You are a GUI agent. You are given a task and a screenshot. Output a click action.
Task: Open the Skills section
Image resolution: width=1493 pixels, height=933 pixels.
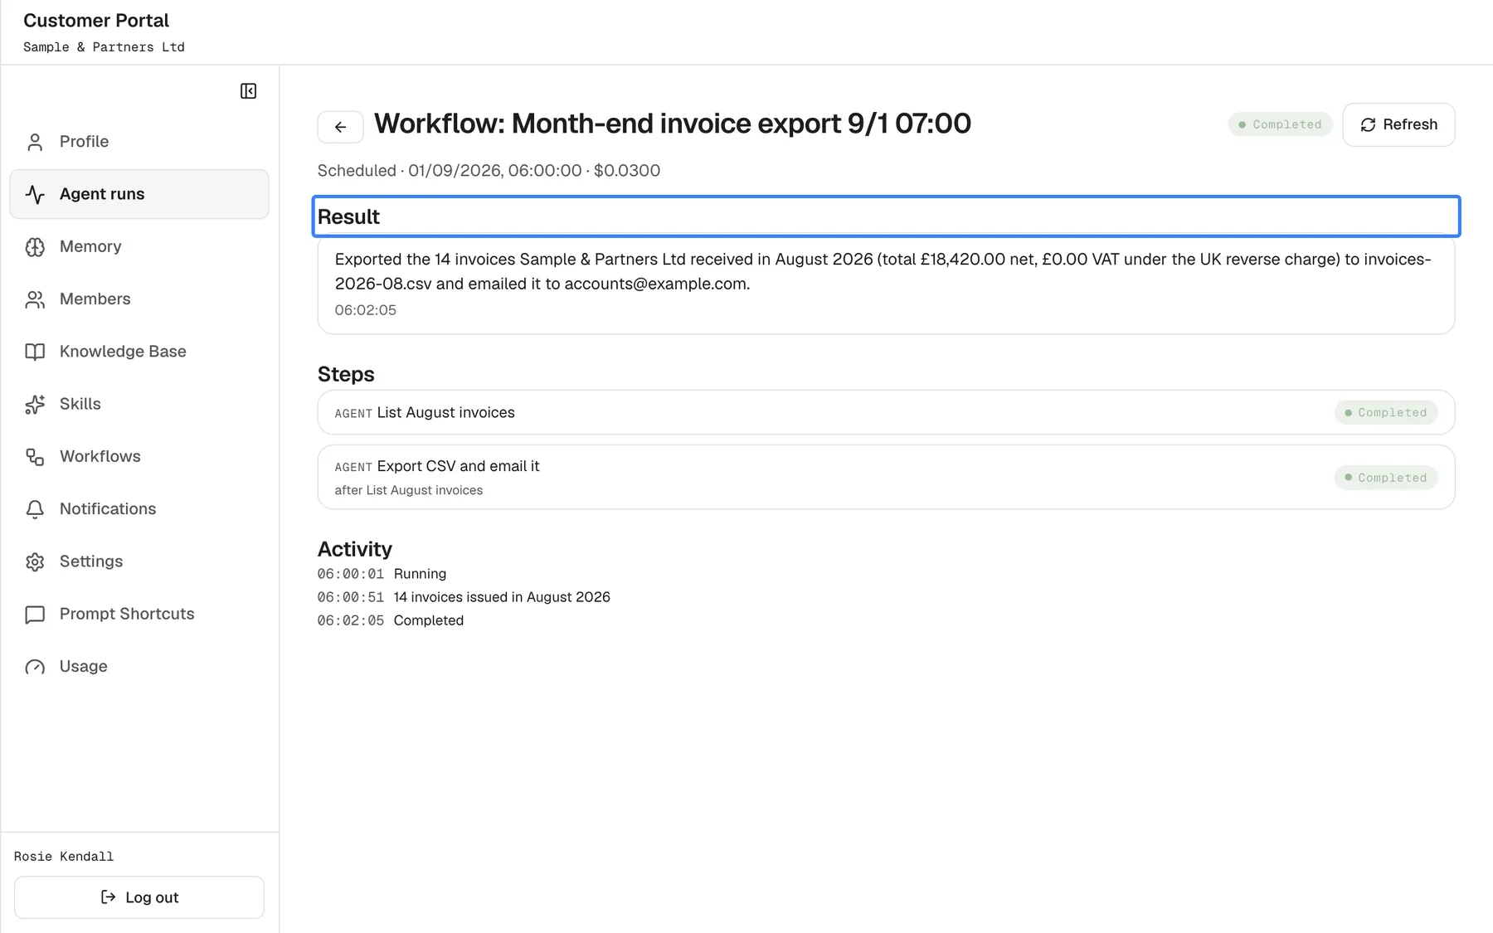(139, 404)
